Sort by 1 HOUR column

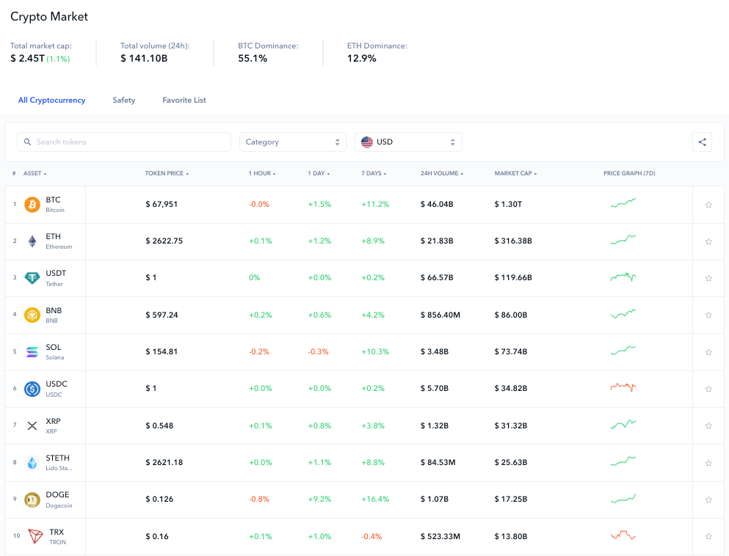pyautogui.click(x=262, y=173)
